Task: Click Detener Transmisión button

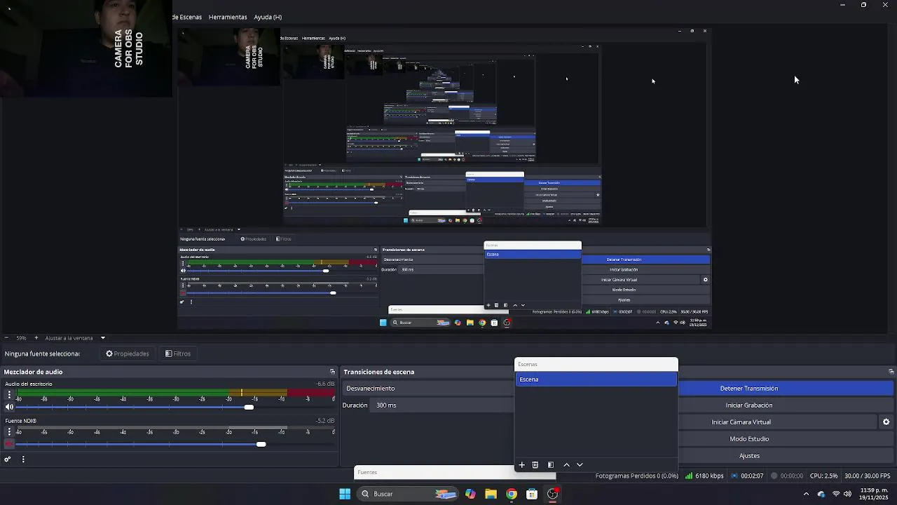Action: tap(749, 389)
